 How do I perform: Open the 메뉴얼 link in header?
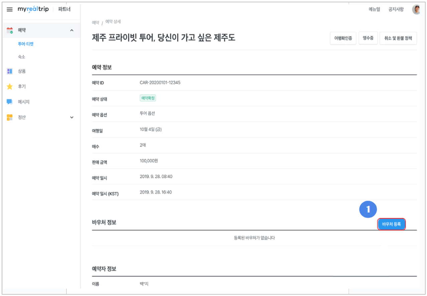(374, 9)
